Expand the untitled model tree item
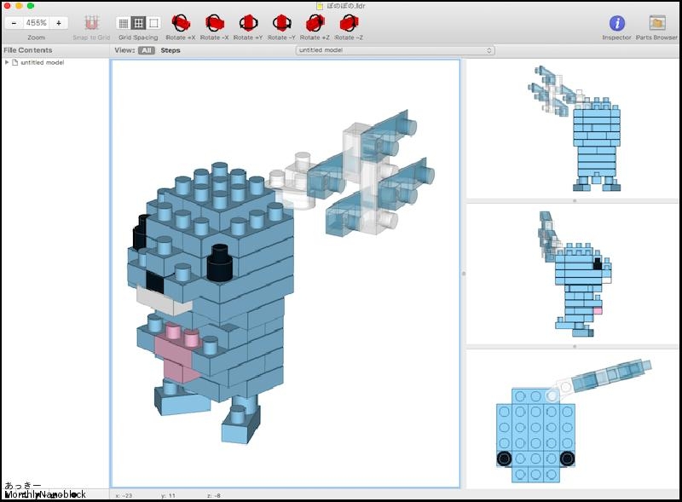The height and width of the screenshot is (502, 682). 7,62
